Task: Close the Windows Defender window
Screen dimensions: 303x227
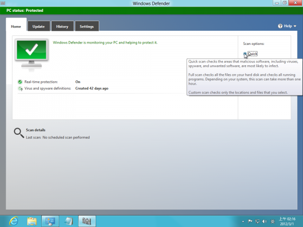Action: pyautogui.click(x=295, y=3)
